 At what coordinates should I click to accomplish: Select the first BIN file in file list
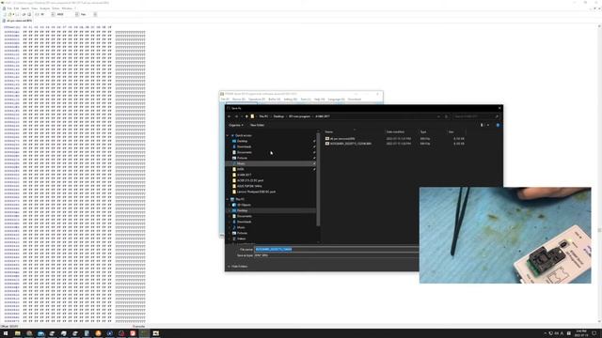click(x=342, y=139)
